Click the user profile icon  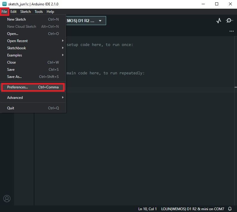coord(7,198)
